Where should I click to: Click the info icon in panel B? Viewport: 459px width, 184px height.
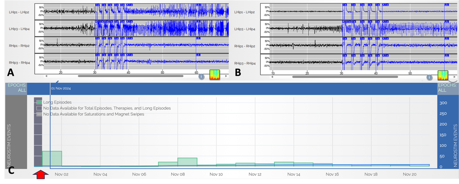[x=429, y=77]
